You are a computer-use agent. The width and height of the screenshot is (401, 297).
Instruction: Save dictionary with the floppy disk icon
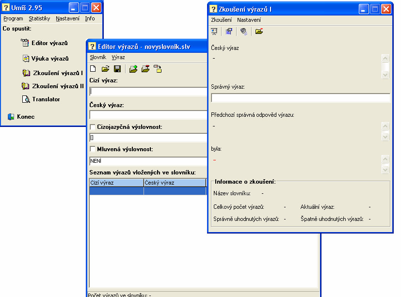click(117, 68)
